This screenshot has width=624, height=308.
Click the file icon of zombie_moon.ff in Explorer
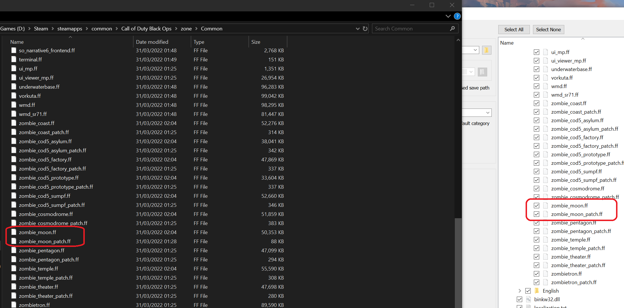(x=14, y=232)
